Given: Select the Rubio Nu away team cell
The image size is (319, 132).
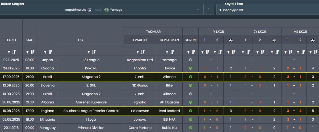Looking at the screenshot, I should pyautogui.click(x=169, y=128).
